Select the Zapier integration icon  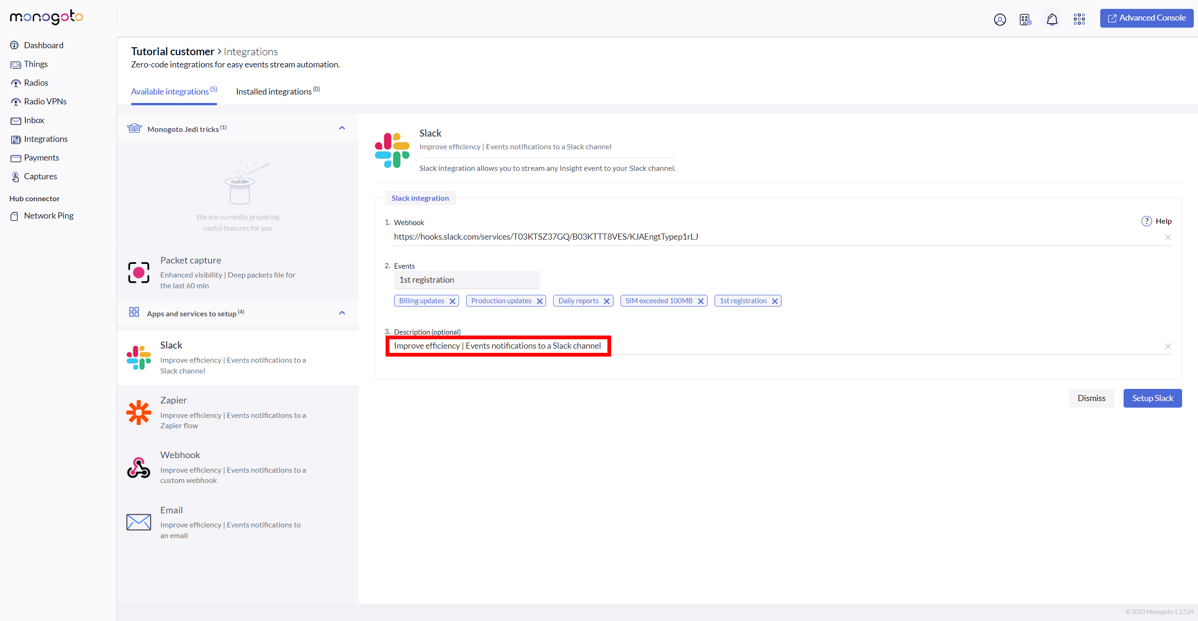point(139,412)
